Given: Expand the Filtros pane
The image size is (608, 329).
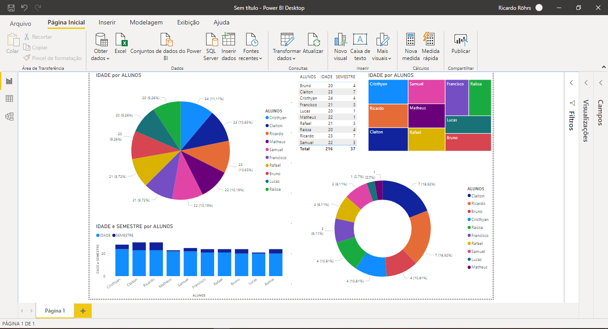Looking at the screenshot, I should [x=572, y=83].
